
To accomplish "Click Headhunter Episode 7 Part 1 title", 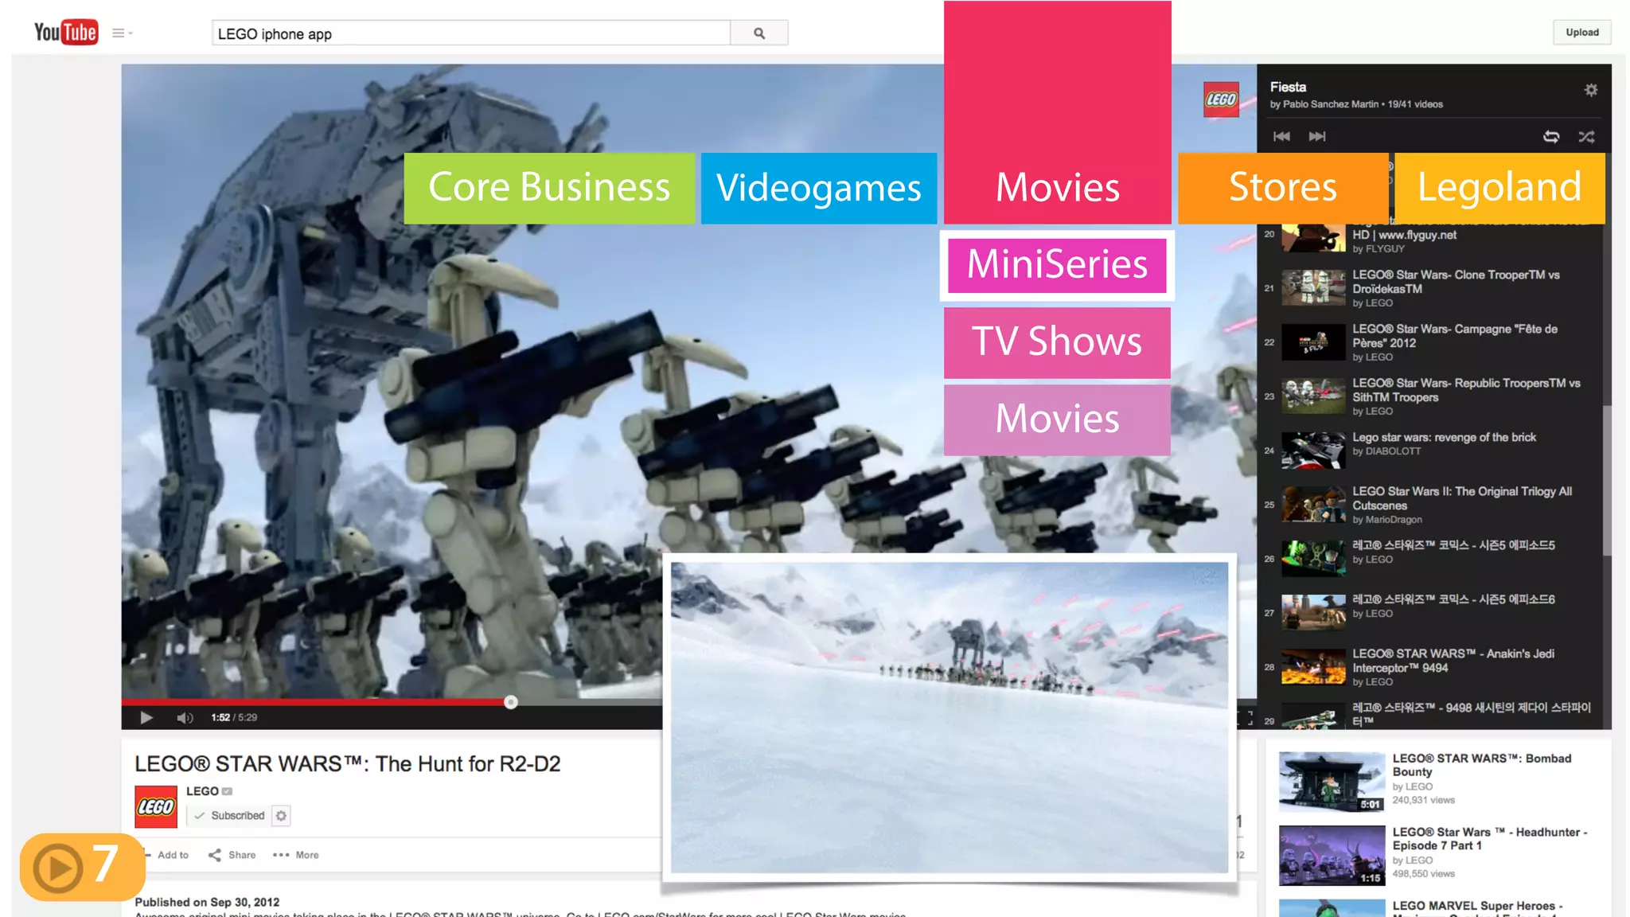I will pyautogui.click(x=1489, y=838).
